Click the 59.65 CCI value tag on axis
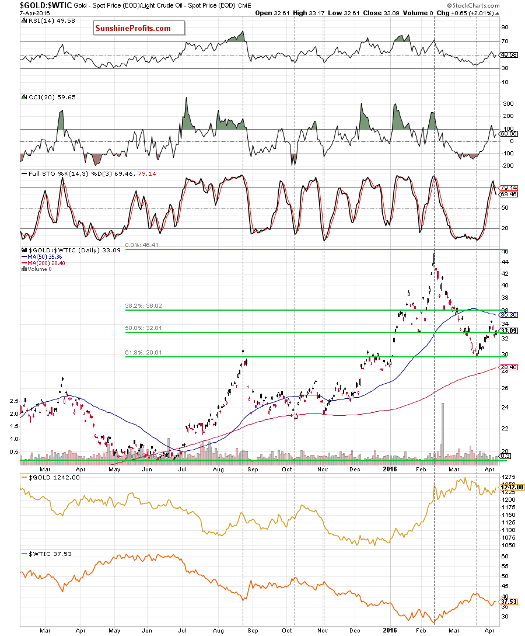525x636 pixels. point(509,133)
